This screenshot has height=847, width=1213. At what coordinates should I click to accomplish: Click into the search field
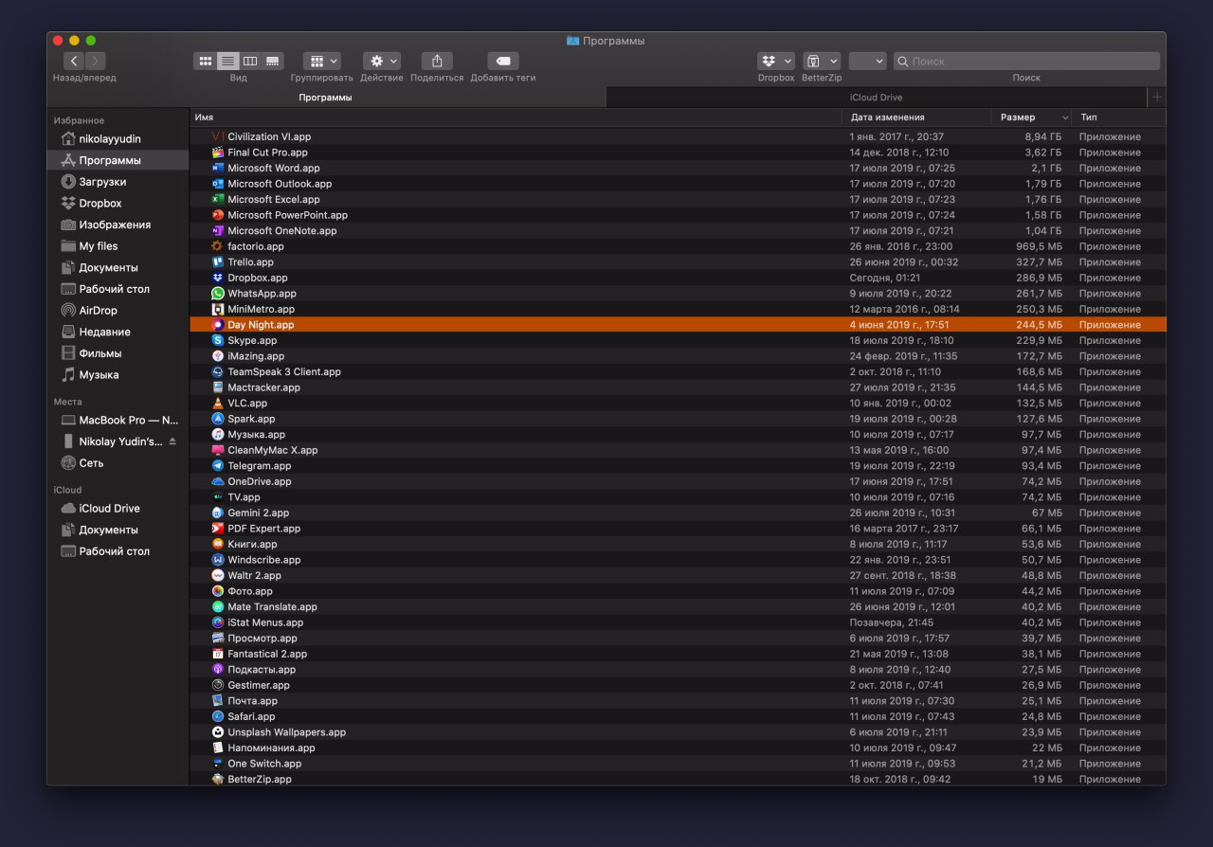(1026, 61)
